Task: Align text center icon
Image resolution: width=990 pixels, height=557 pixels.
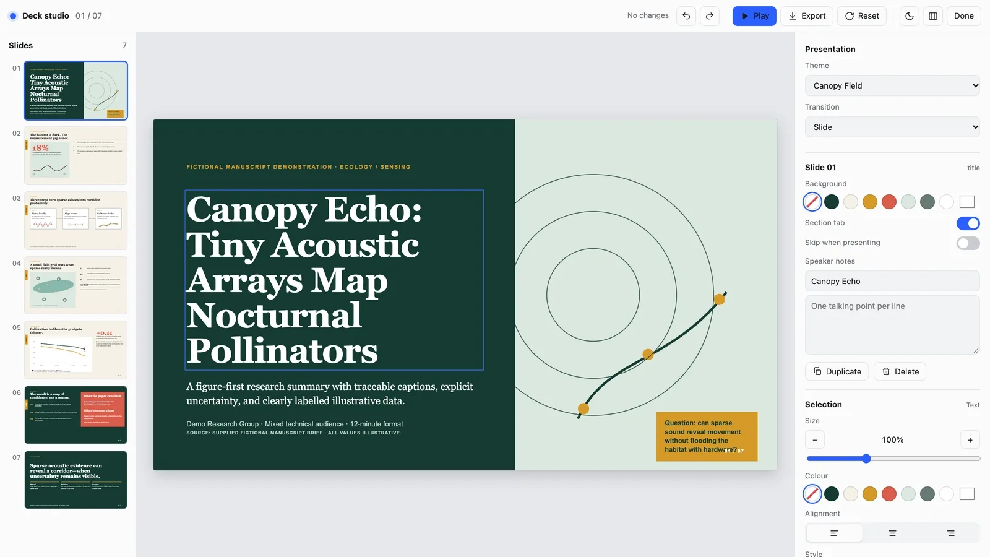Action: pyautogui.click(x=892, y=533)
